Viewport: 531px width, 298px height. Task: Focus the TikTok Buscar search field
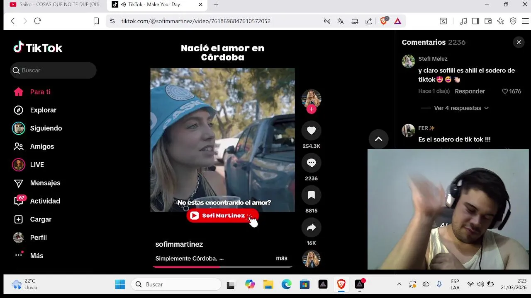pos(54,70)
